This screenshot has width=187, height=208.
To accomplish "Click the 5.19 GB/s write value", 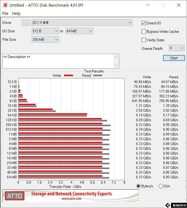I will pyautogui.click(x=143, y=115).
